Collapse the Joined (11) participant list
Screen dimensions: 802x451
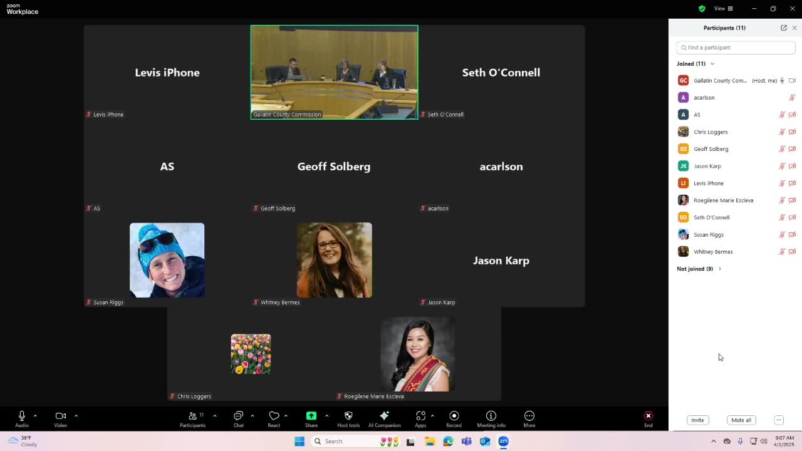(712, 64)
